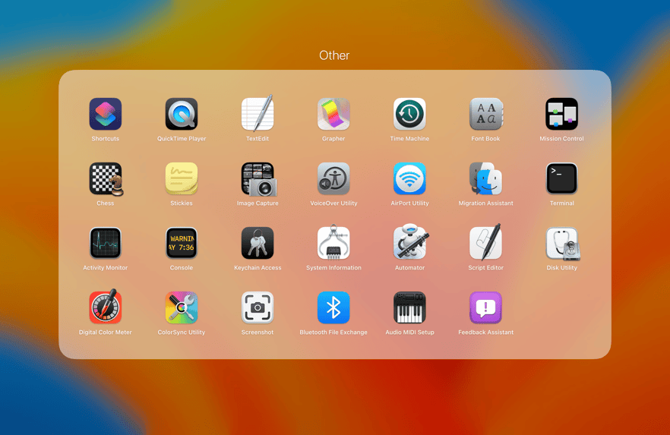Click the "Other" folder title

coord(334,55)
